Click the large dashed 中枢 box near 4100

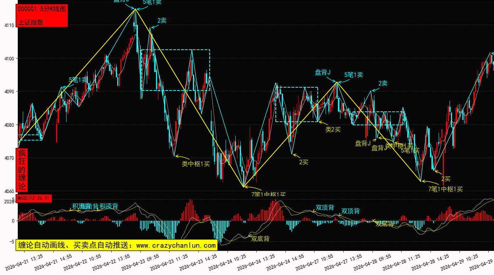[x=176, y=70]
